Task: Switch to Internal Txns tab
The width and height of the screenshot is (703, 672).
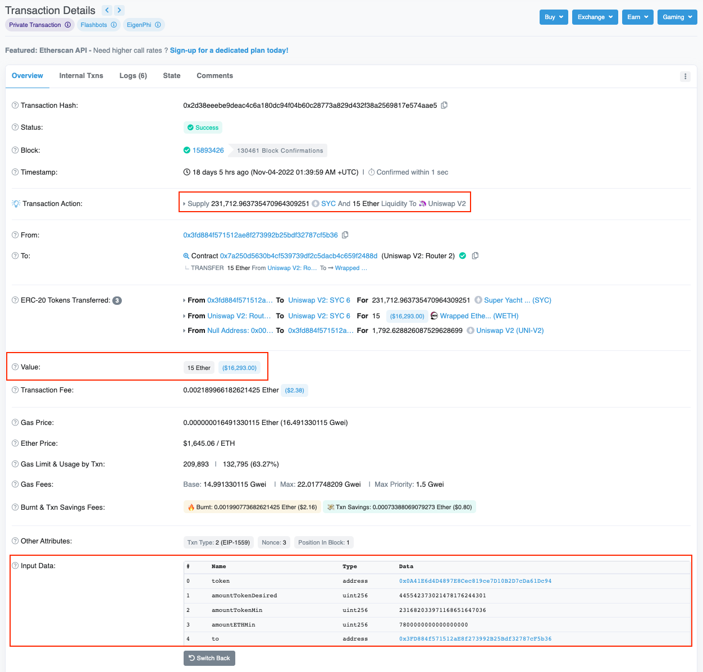Action: [81, 76]
